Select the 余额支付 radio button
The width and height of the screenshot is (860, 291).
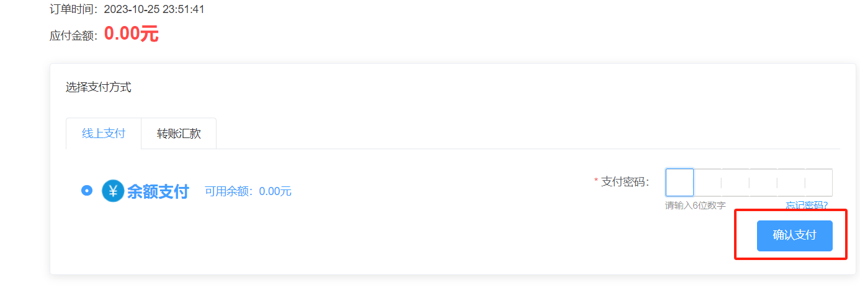coord(87,191)
